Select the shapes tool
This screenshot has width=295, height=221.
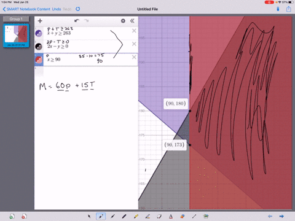[x=183, y=216]
